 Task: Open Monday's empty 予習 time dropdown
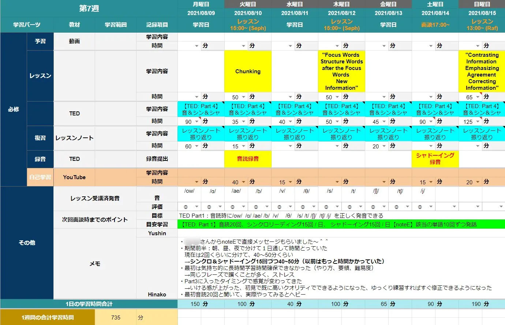pos(197,46)
